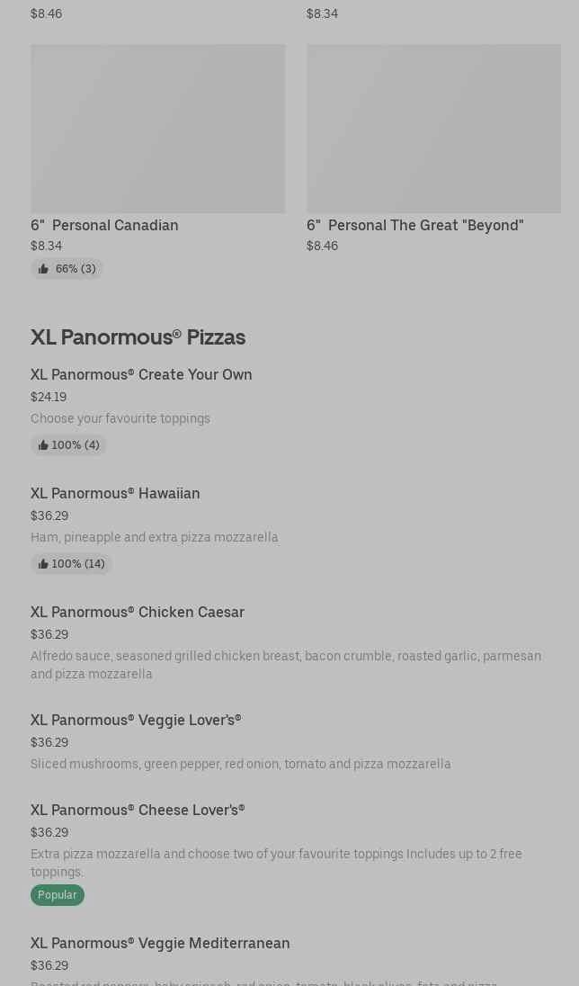
Task: Open the Personal The Great "Beyond" image
Action: pyautogui.click(x=433, y=129)
